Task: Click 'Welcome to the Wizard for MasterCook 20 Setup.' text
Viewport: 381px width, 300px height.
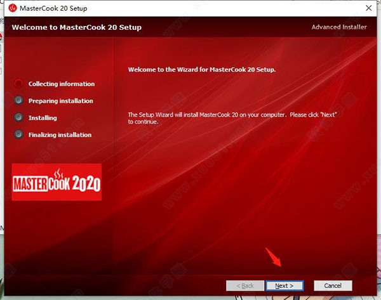Action: (x=202, y=70)
